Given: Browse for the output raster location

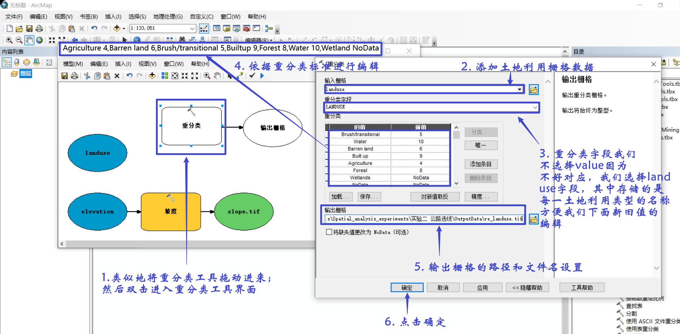Looking at the screenshot, I should click(534, 219).
